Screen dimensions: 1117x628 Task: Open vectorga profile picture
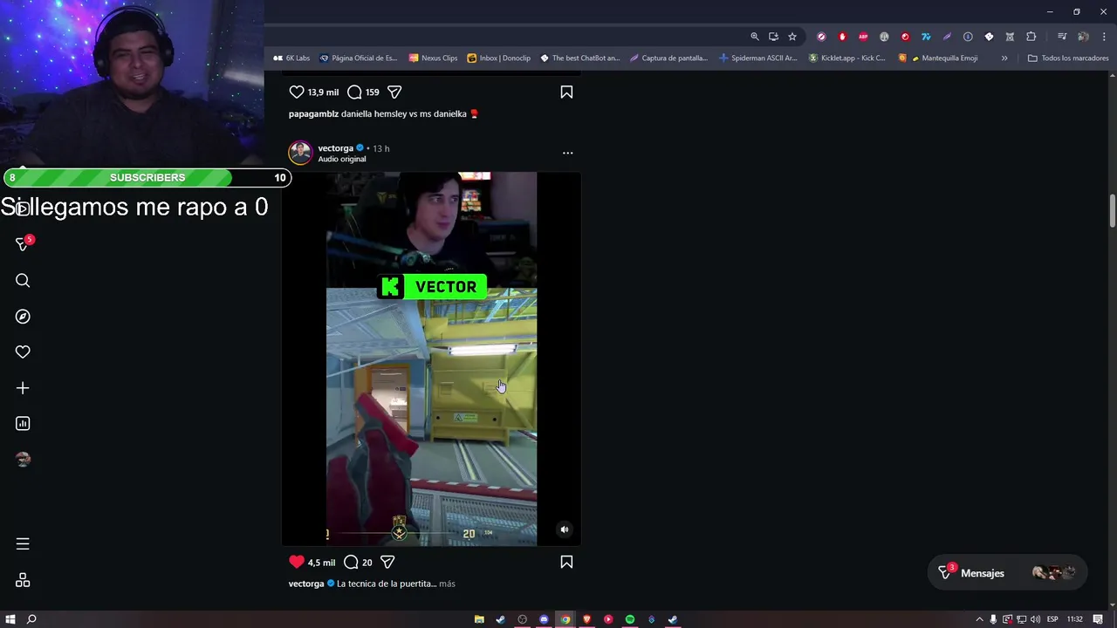point(300,153)
